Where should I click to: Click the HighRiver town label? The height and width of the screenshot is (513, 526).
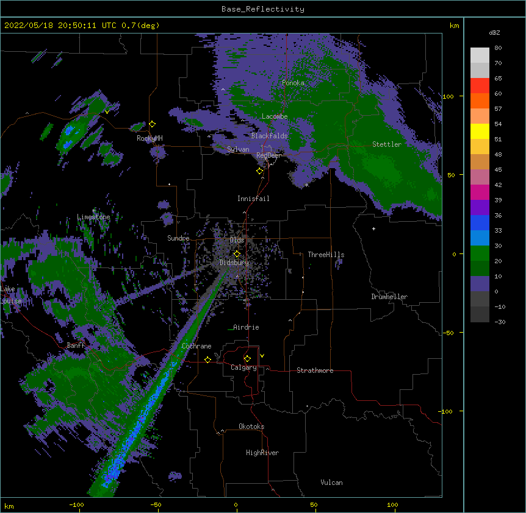tap(262, 453)
